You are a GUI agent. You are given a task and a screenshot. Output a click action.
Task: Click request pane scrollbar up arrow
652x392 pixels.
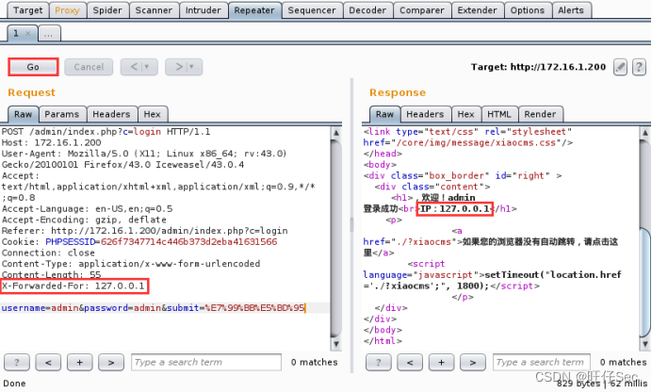point(336,133)
